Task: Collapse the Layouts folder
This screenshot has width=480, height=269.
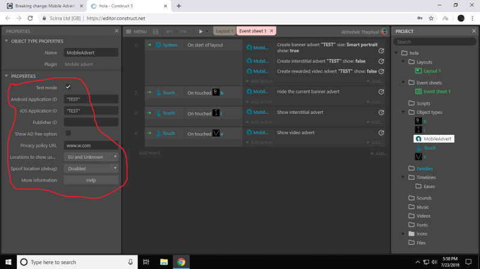Action: [403, 62]
